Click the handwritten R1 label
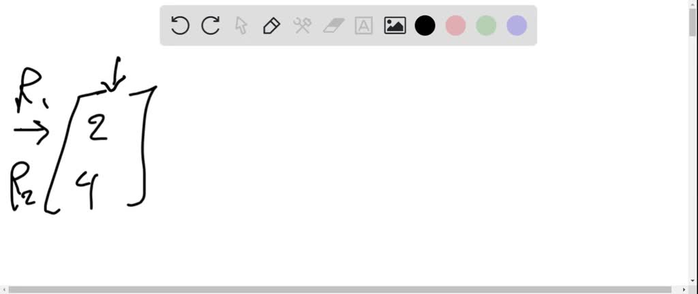Image resolution: width=698 pixels, height=294 pixels. click(x=31, y=90)
